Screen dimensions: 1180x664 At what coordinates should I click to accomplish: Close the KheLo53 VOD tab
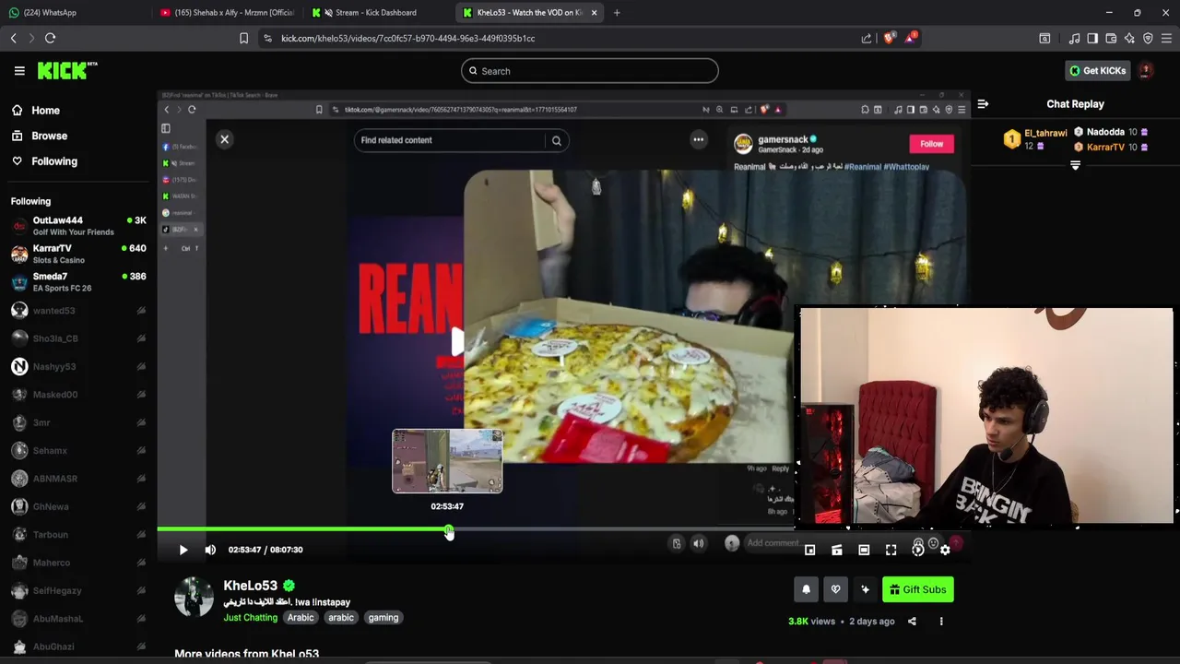pyautogui.click(x=594, y=13)
